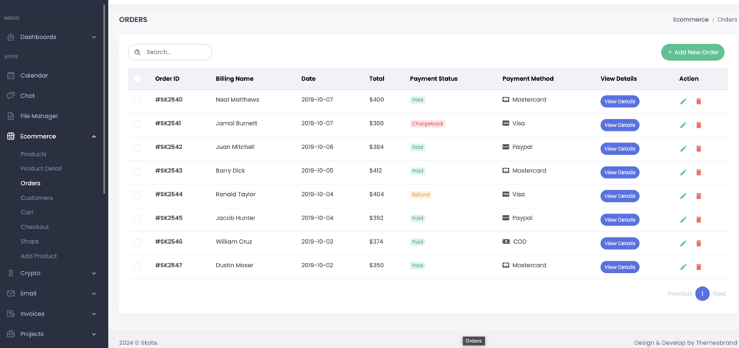Sort by the Date column header
This screenshot has width=739, height=348.
[x=308, y=79]
